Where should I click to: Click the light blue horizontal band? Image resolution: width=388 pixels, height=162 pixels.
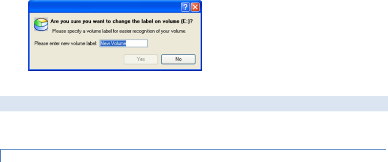point(194,104)
